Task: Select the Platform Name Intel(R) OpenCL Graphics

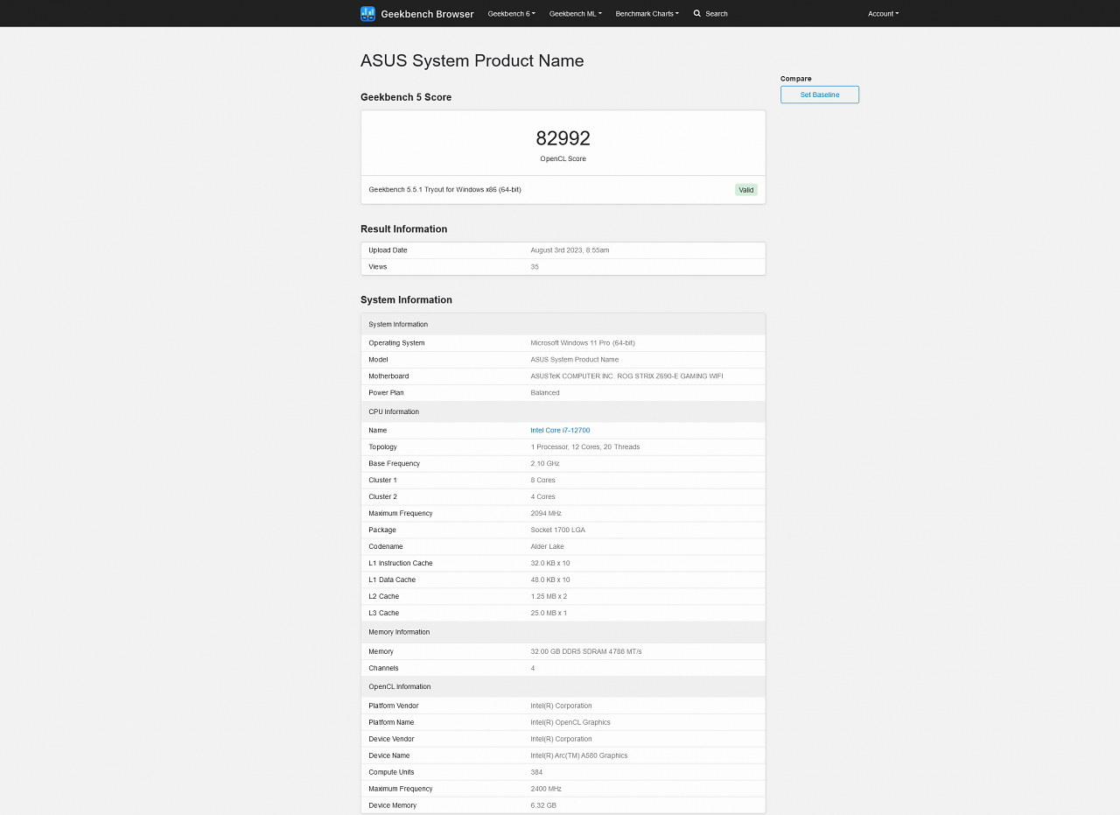Action: 570,722
